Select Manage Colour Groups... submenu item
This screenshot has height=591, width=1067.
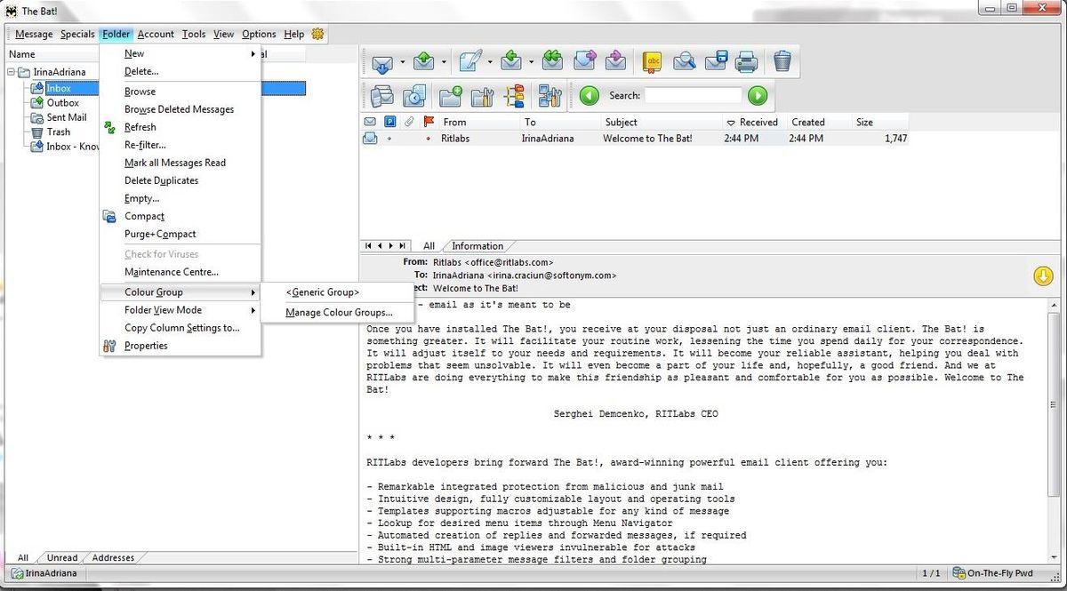(x=339, y=313)
